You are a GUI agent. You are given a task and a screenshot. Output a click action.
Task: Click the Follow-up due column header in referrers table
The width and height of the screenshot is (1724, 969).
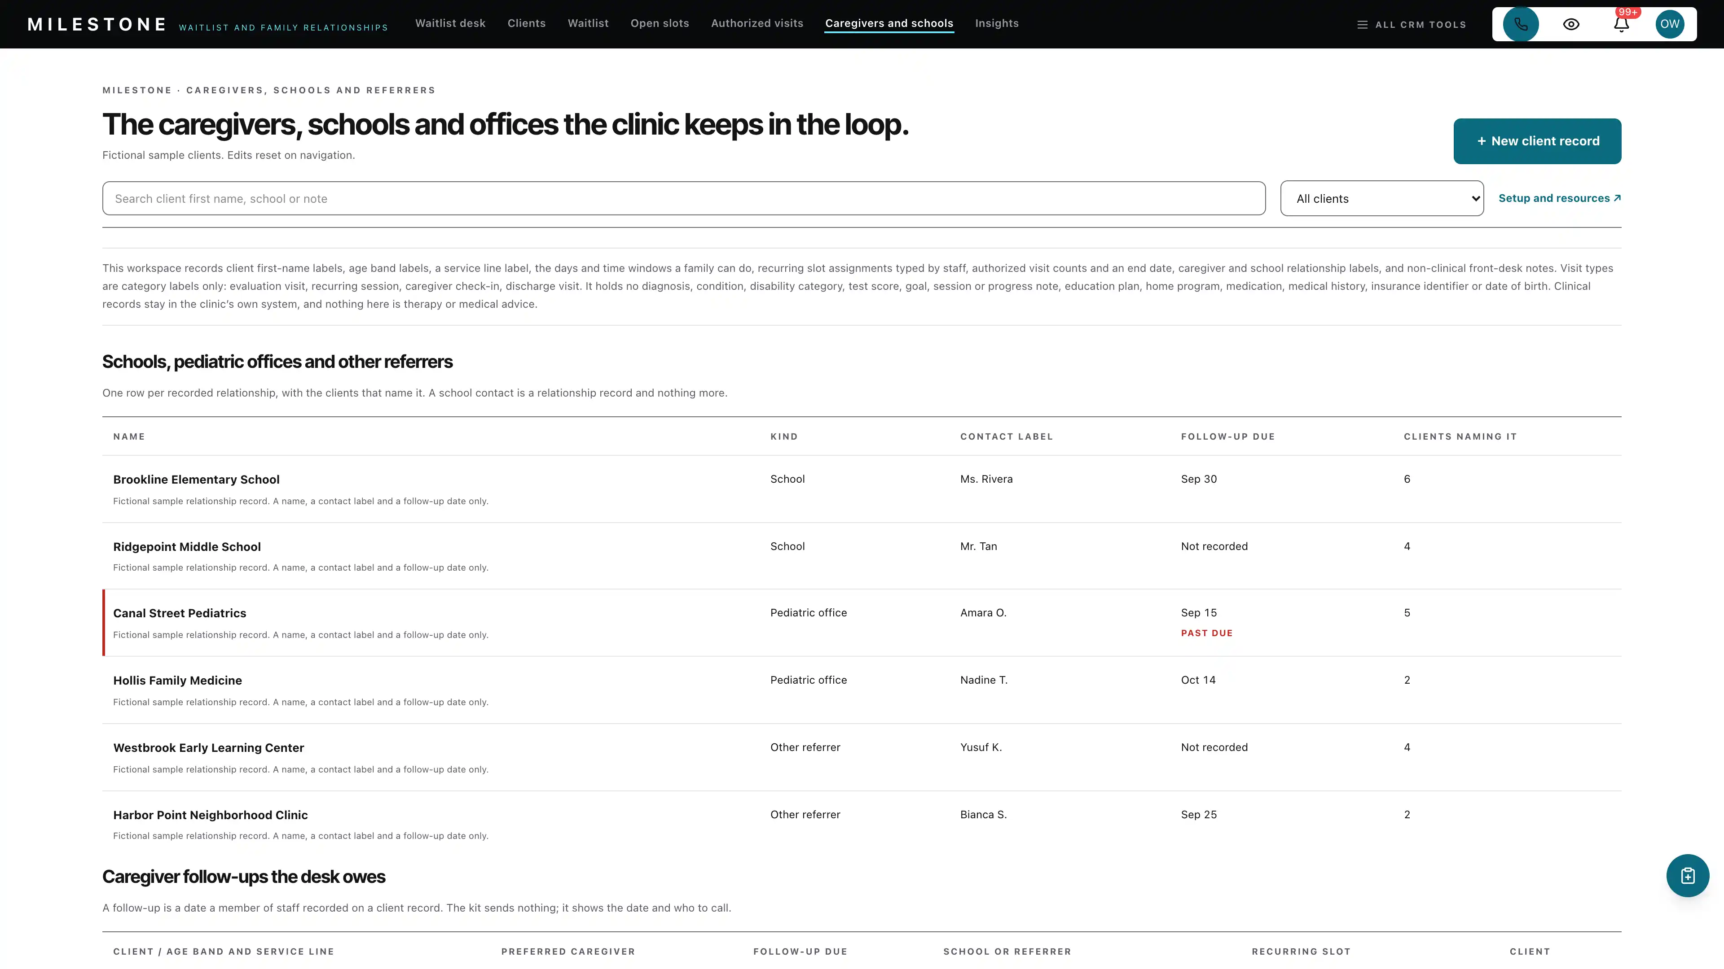[1227, 436]
